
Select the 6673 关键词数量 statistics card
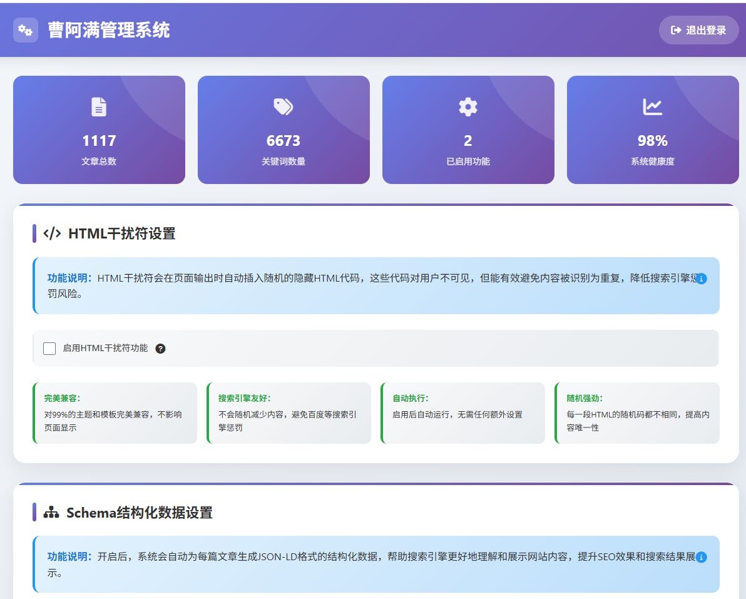[283, 130]
